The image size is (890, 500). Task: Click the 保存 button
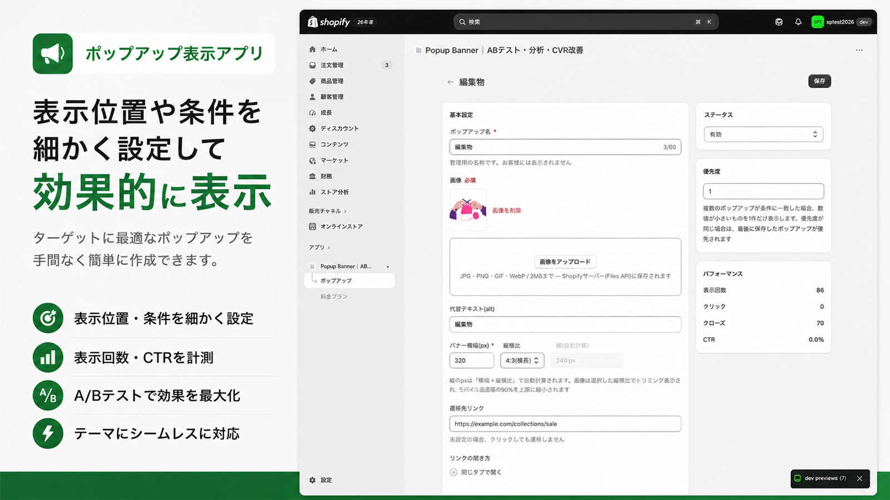(x=819, y=81)
